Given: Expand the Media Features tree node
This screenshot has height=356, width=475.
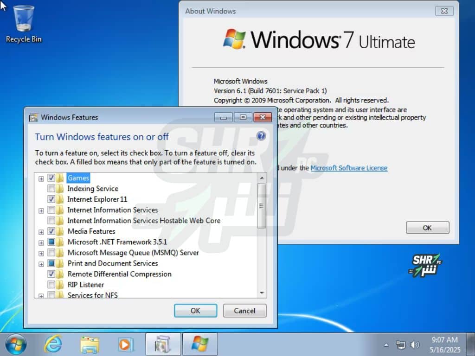Looking at the screenshot, I should (41, 232).
